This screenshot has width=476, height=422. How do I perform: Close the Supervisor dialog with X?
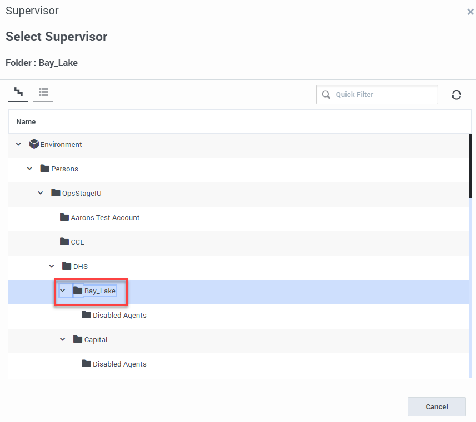[470, 12]
